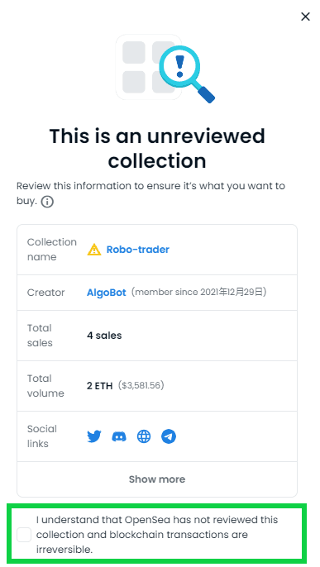The width and height of the screenshot is (320, 567).
Task: Click the "This is an unreviewed collection" heading
Action: (157, 148)
